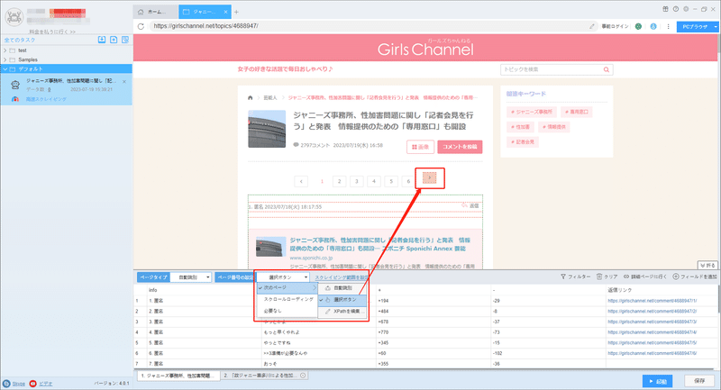This screenshot has height=390, width=721.
Task: Click 詳細ページに行く link icon button
Action: [644, 277]
